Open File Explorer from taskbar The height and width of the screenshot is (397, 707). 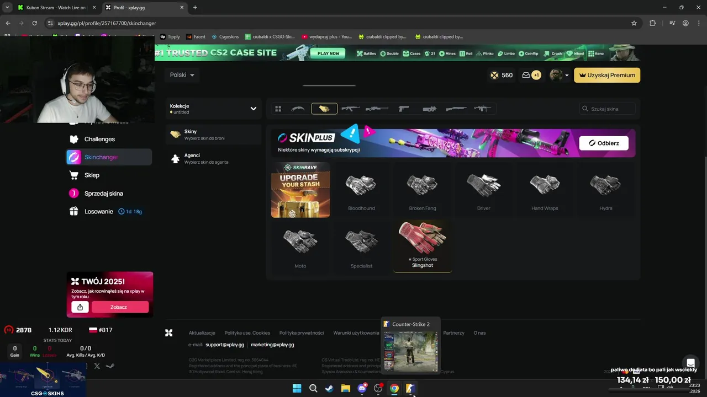click(345, 388)
